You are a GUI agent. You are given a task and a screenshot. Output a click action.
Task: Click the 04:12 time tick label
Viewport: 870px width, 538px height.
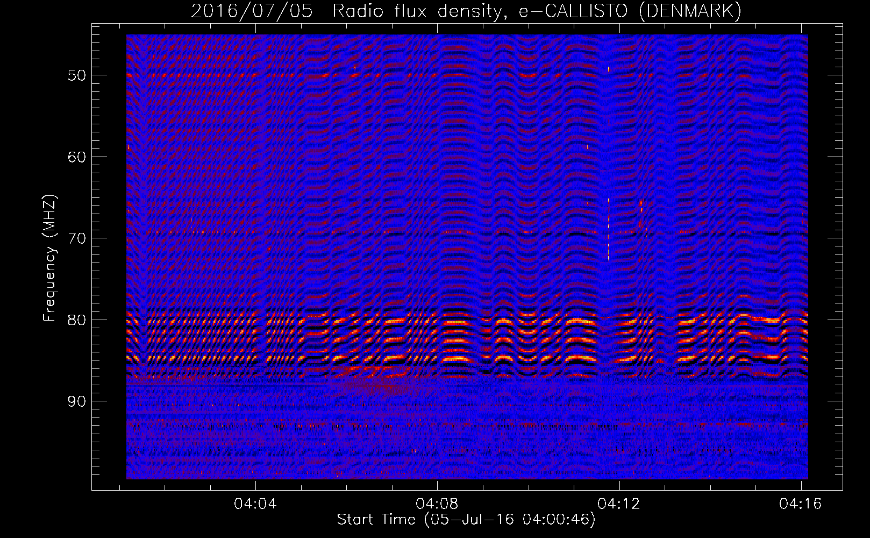tap(619, 504)
